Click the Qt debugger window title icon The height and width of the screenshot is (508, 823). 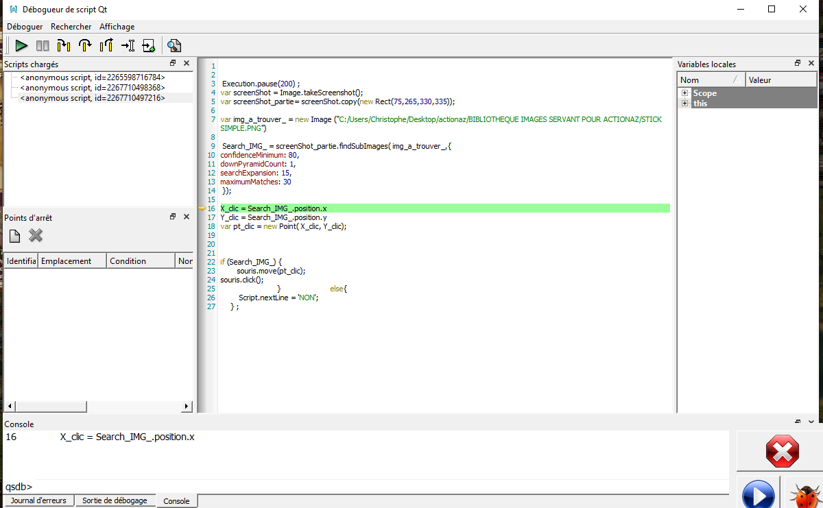(12, 10)
